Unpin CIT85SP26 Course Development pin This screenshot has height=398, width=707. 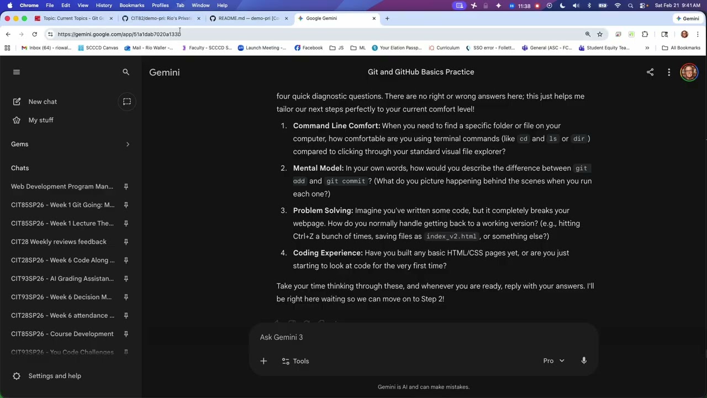(126, 334)
